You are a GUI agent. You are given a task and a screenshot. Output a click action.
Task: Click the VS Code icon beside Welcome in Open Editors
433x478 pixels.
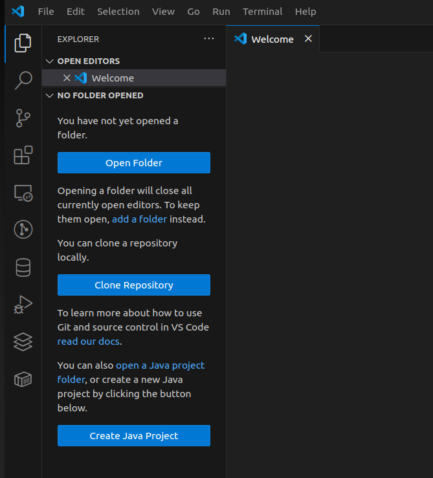[x=80, y=78]
